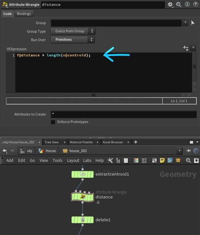Open the node info icon
Screen dimensions: 200x235
point(187,4)
